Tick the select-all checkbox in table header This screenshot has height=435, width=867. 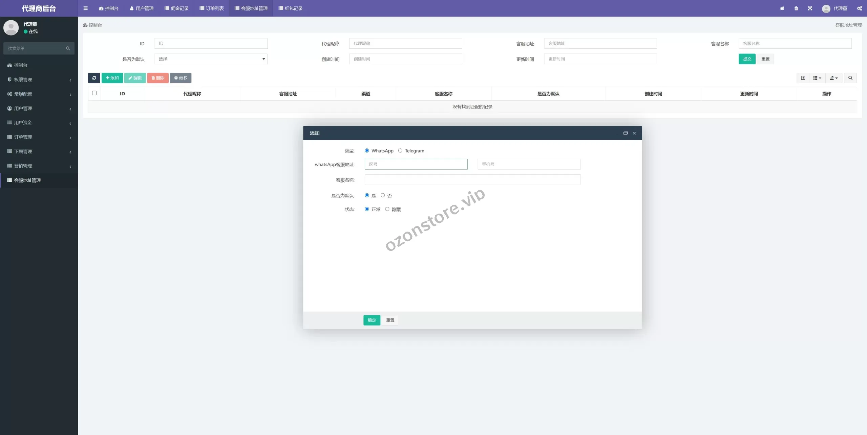[x=94, y=93]
